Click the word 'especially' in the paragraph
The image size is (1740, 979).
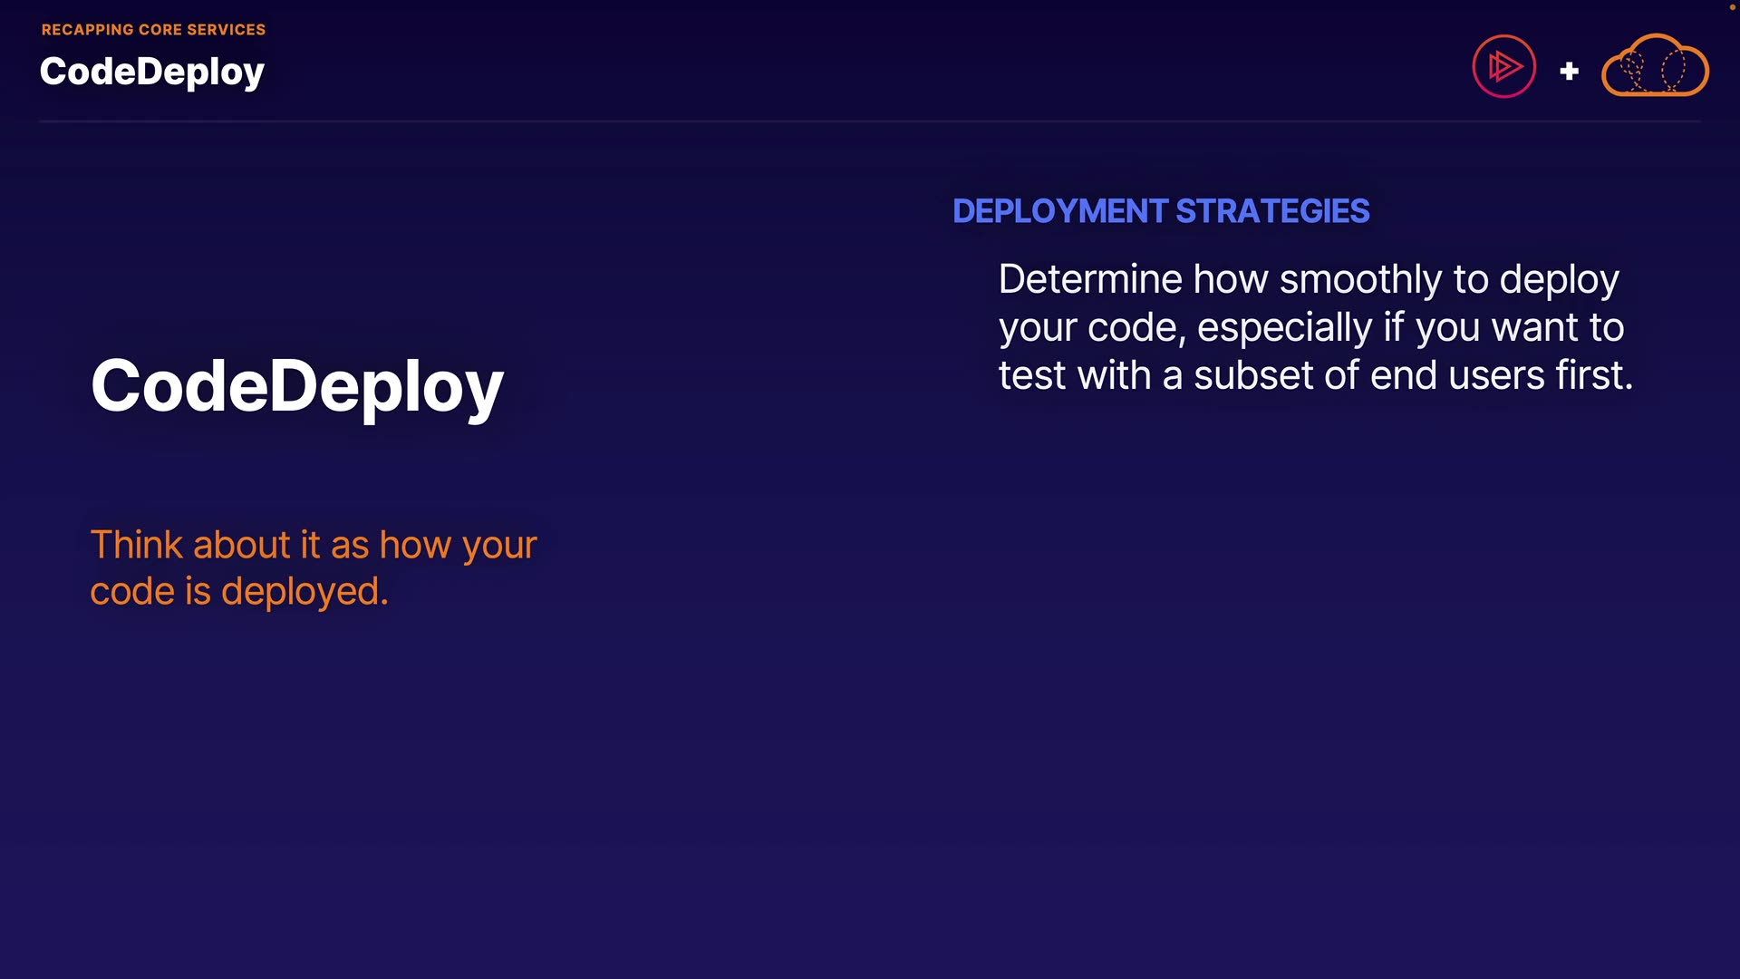click(1284, 327)
